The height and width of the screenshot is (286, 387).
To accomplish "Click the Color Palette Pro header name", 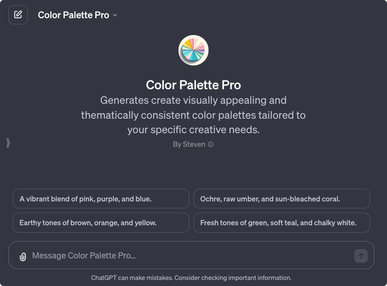I will click(x=74, y=14).
